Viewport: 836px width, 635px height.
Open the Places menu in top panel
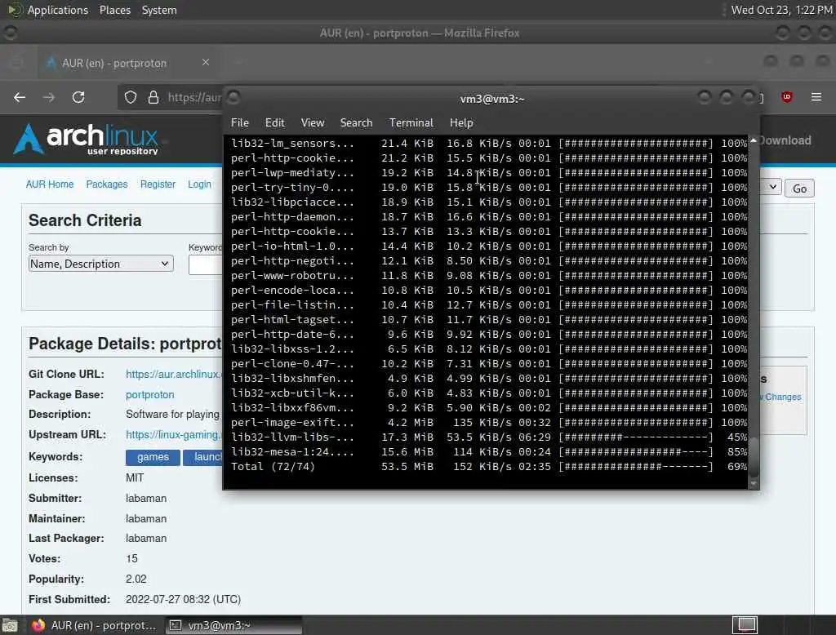click(114, 10)
